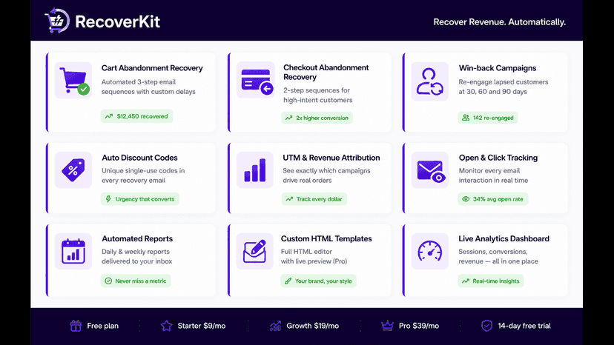614x345 pixels.
Task: Click the Open & Click Tracking envelope icon
Action: (x=431, y=171)
